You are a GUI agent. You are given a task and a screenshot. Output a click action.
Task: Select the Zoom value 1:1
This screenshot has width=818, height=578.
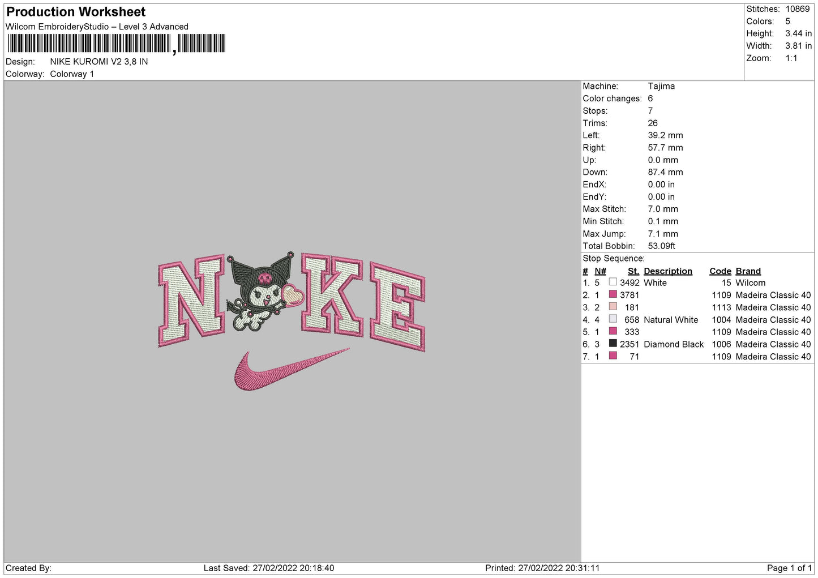(x=791, y=58)
